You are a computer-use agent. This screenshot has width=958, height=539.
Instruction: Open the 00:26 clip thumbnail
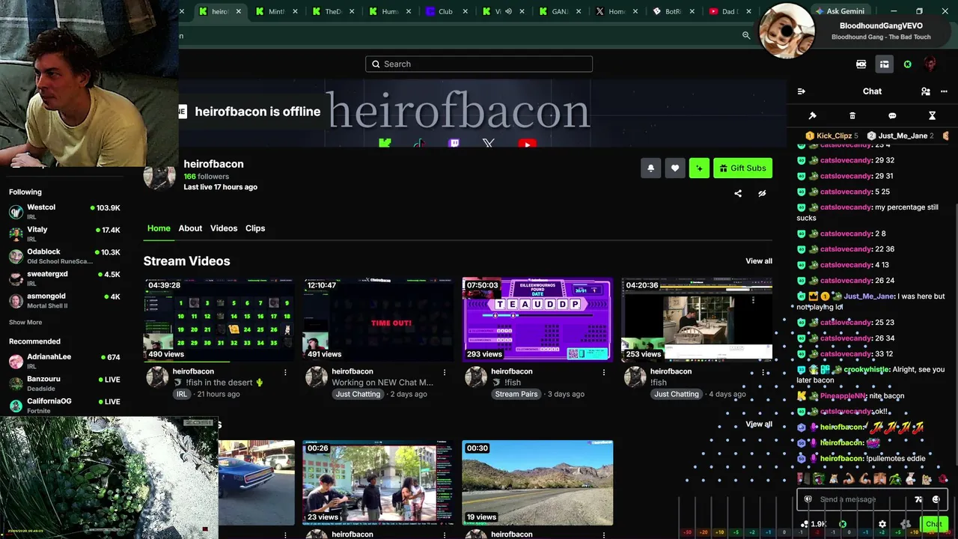378,483
